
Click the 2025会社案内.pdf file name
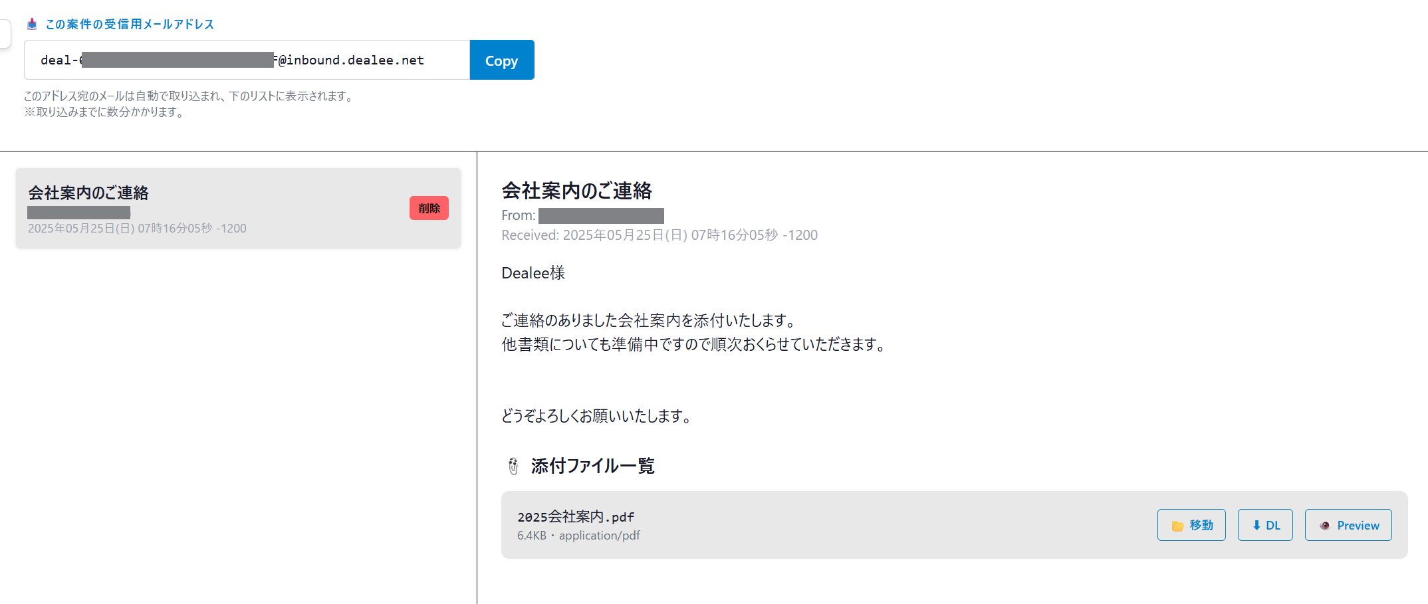576,517
